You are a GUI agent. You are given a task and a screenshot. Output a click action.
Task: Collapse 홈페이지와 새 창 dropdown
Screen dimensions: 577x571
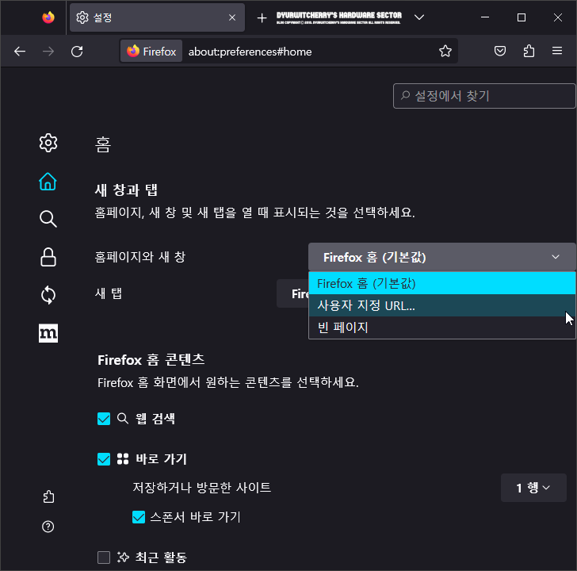point(442,257)
